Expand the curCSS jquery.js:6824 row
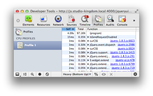Screen dimensions: 153x96 point(88,49)
